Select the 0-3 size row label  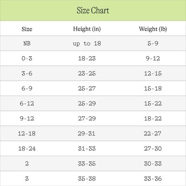(x=27, y=59)
